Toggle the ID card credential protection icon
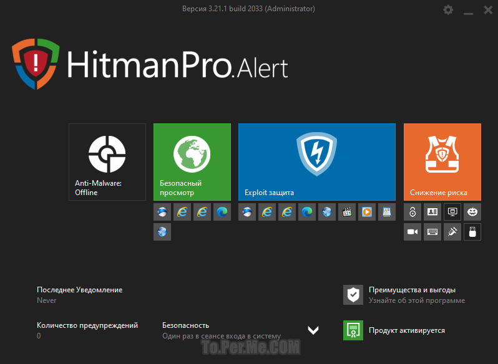The height and width of the screenshot is (364, 498). [x=432, y=212]
